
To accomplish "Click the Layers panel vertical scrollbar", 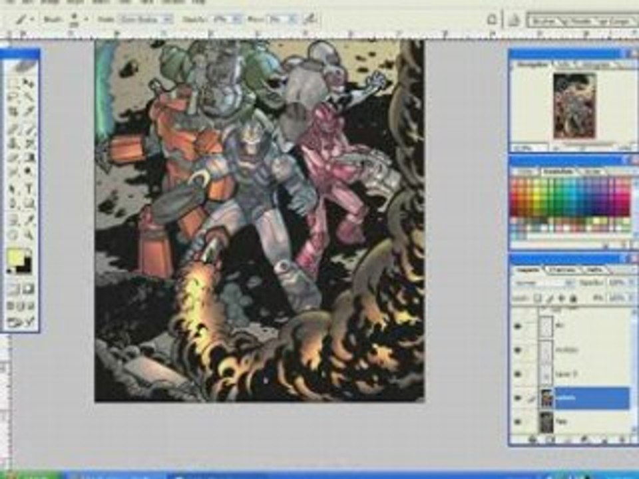I will [x=634, y=371].
